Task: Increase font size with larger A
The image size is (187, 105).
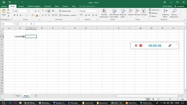Action: 36,11
